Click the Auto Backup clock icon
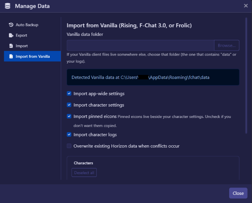252x203 pixels. 11,25
